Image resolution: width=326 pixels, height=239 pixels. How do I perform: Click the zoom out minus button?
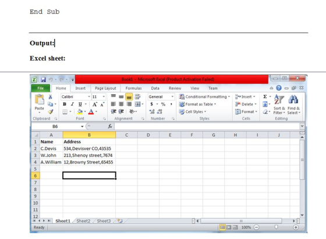(256, 227)
